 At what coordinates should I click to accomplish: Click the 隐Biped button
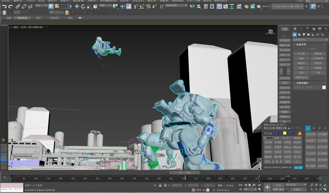pyautogui.click(x=297, y=147)
